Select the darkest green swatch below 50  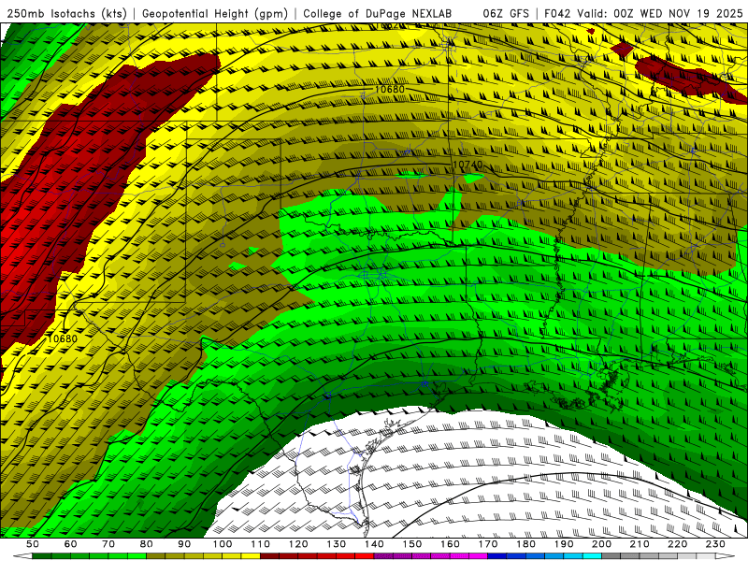point(42,556)
